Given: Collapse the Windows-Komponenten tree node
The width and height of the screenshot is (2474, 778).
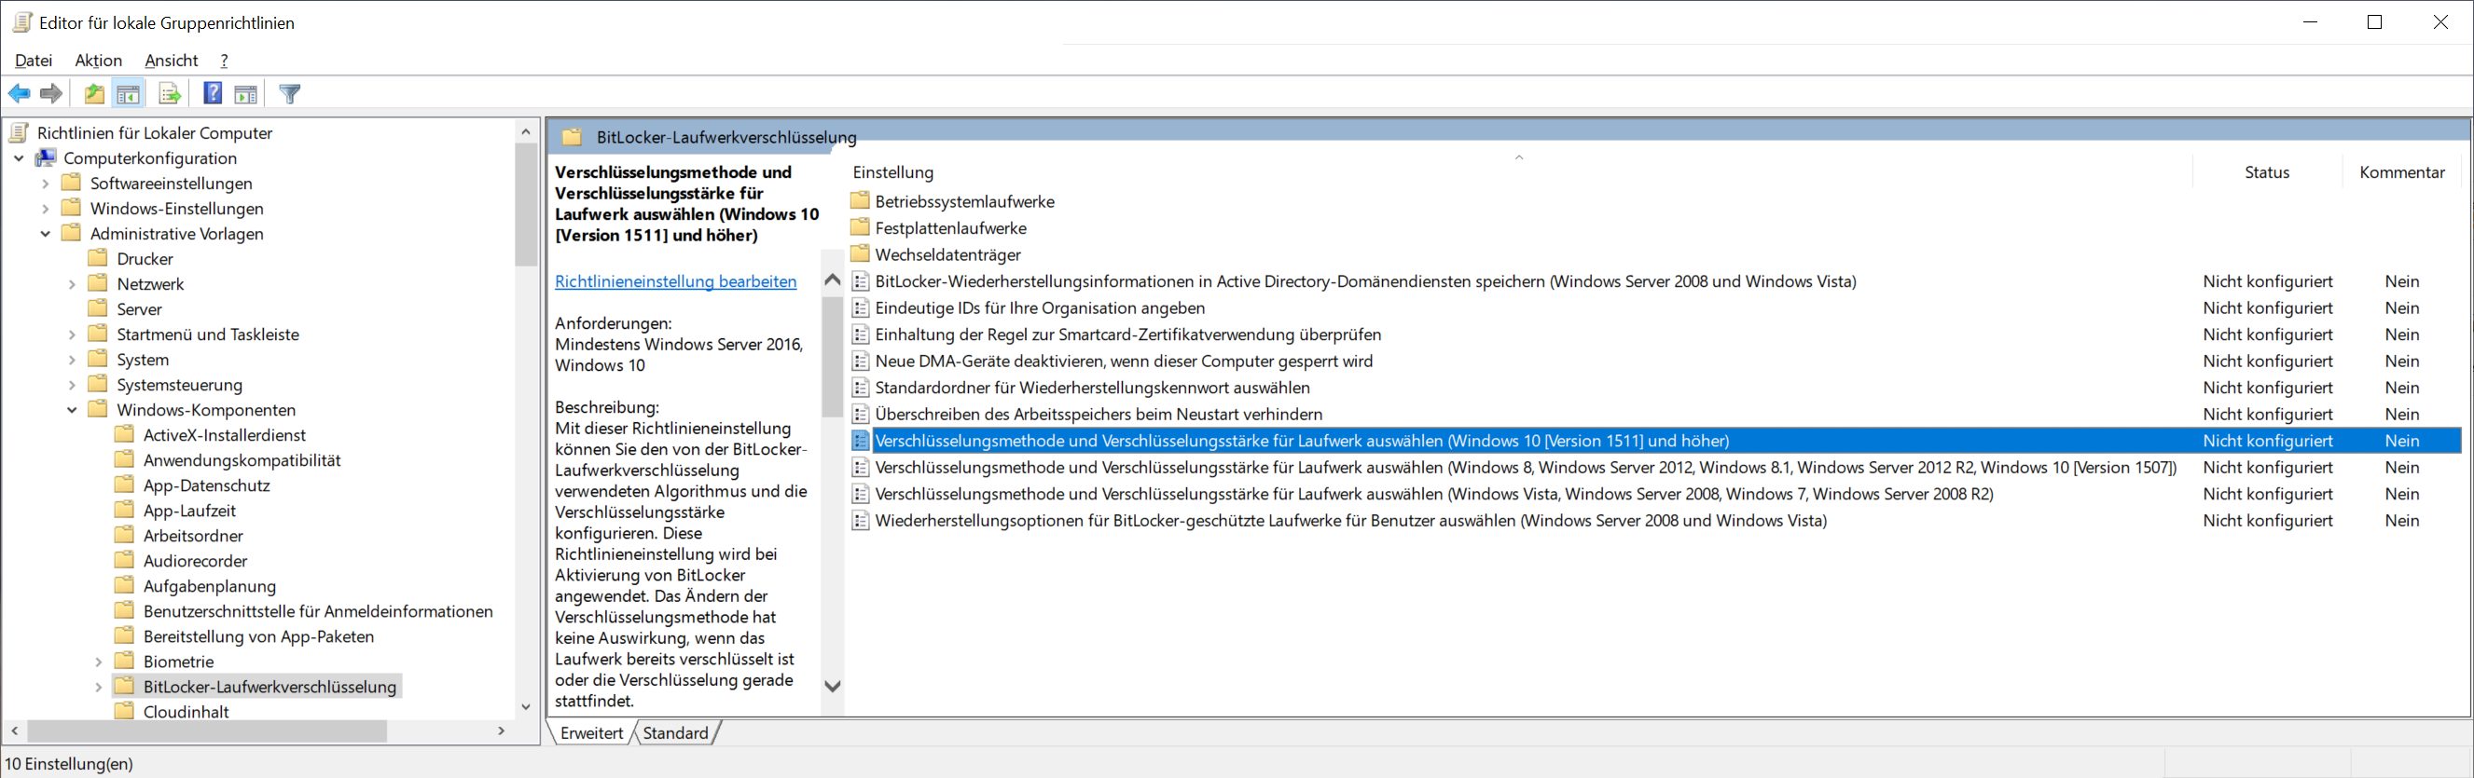Looking at the screenshot, I should [72, 411].
